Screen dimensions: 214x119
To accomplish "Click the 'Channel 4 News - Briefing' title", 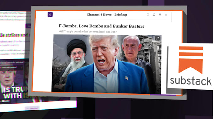I will click(x=107, y=15).
